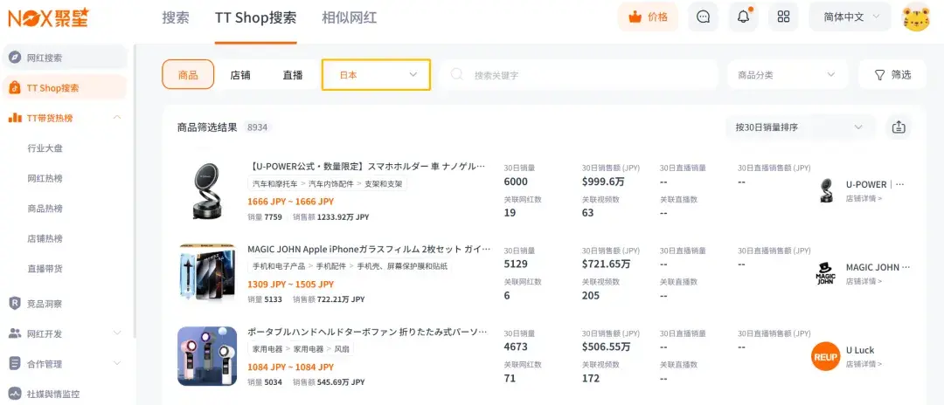Screen dimensions: 944x405
Task: Open the MAGIC JOHN Apple iPhone product title
Action: (x=369, y=249)
